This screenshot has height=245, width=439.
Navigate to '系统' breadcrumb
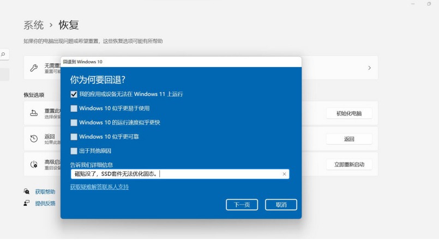point(34,25)
